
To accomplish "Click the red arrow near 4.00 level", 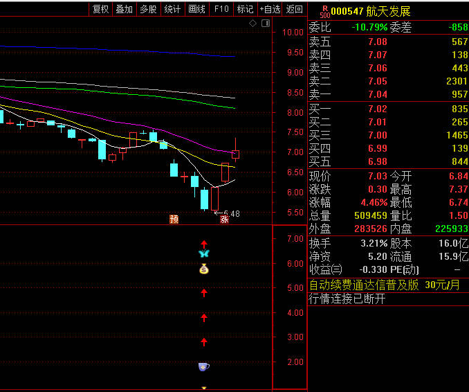I will point(204,317).
